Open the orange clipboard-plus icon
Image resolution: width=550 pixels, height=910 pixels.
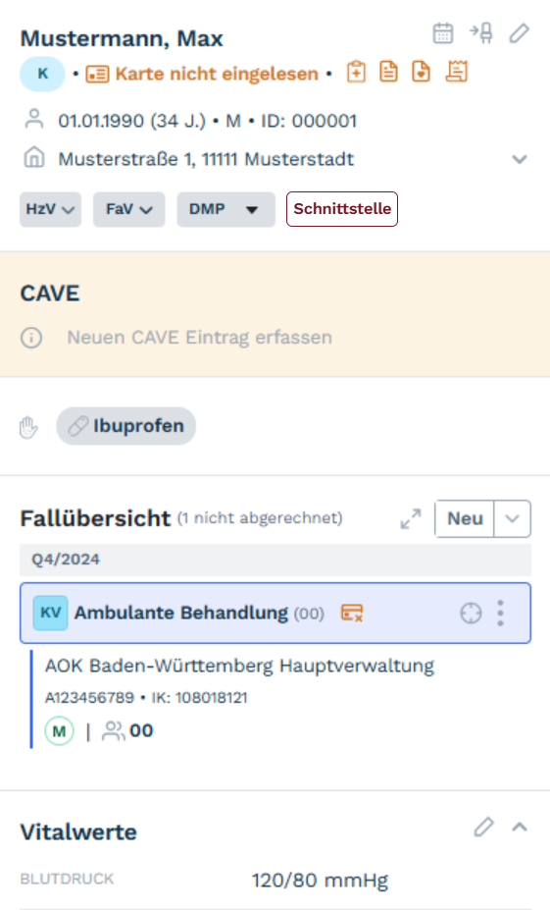click(x=356, y=73)
